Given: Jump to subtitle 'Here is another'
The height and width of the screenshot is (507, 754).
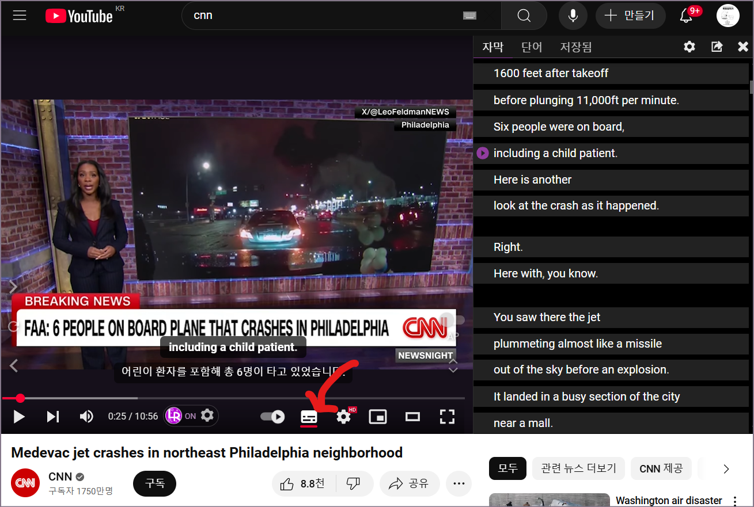Looking at the screenshot, I should tap(611, 180).
